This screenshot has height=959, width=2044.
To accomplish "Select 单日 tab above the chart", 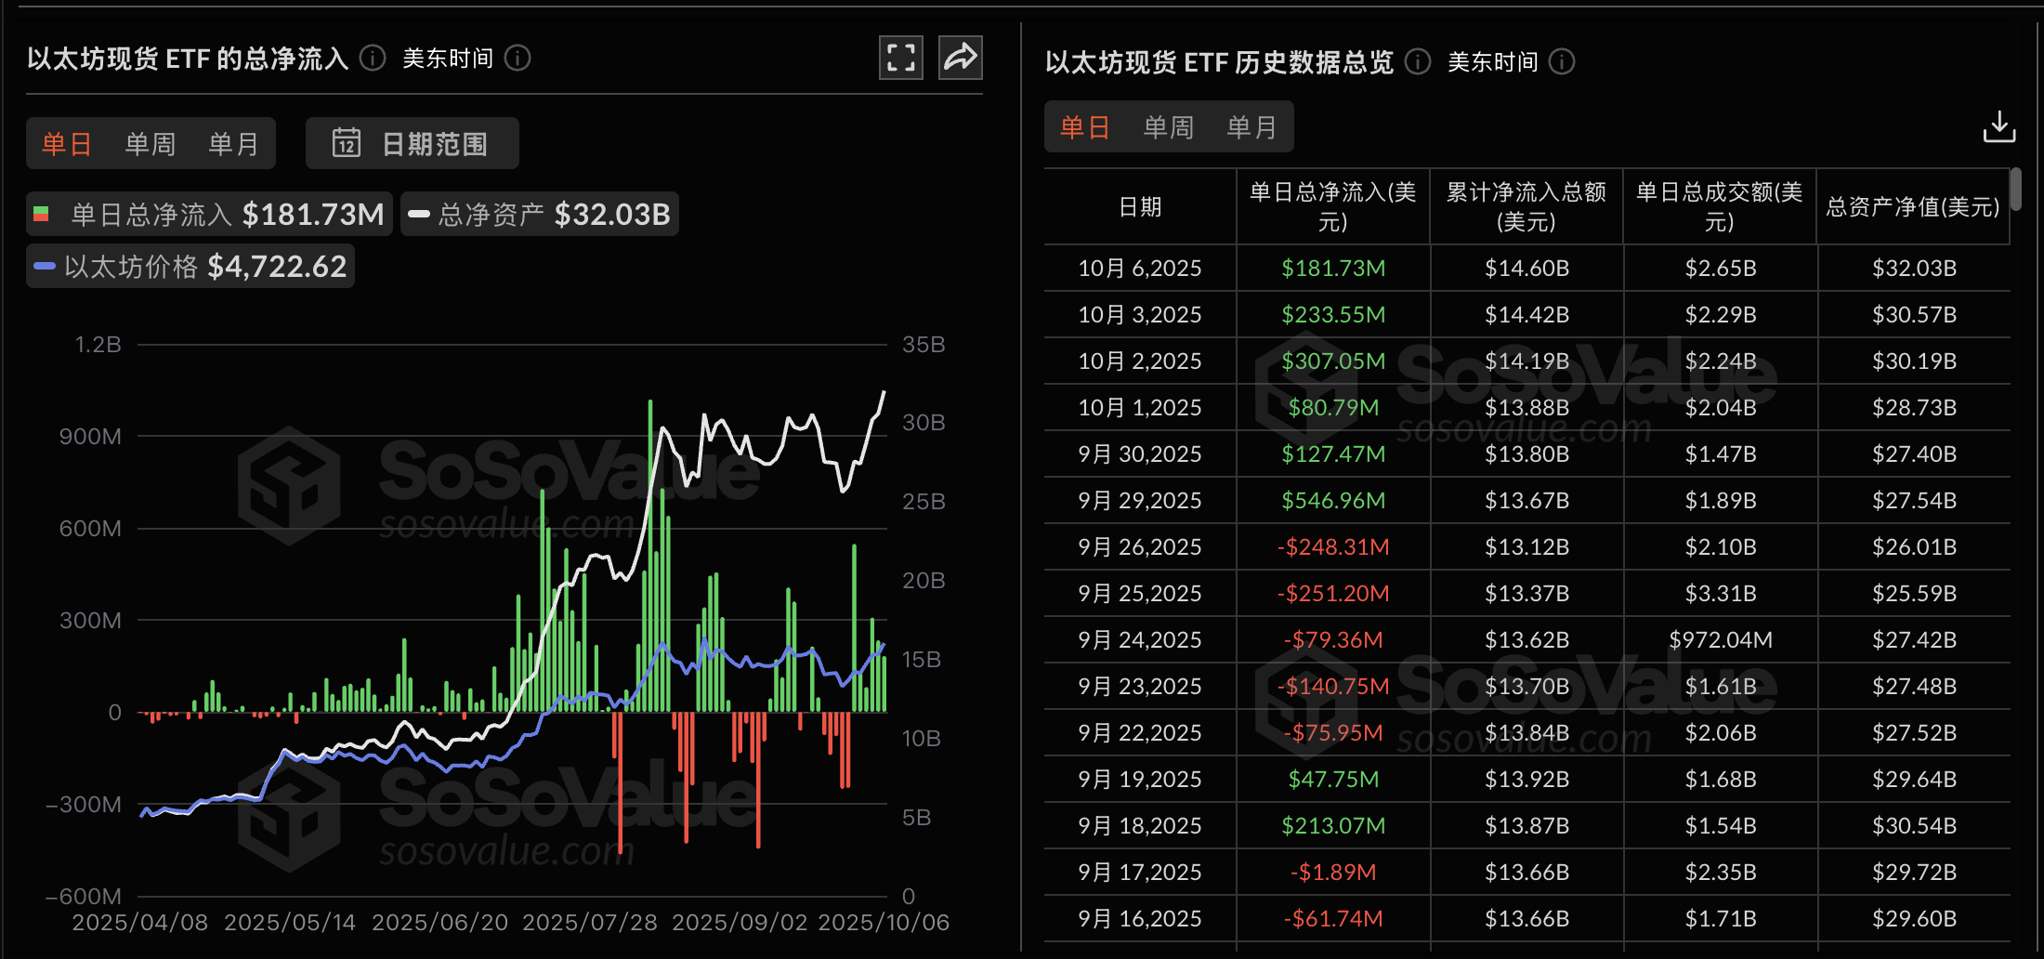I will 67,144.
